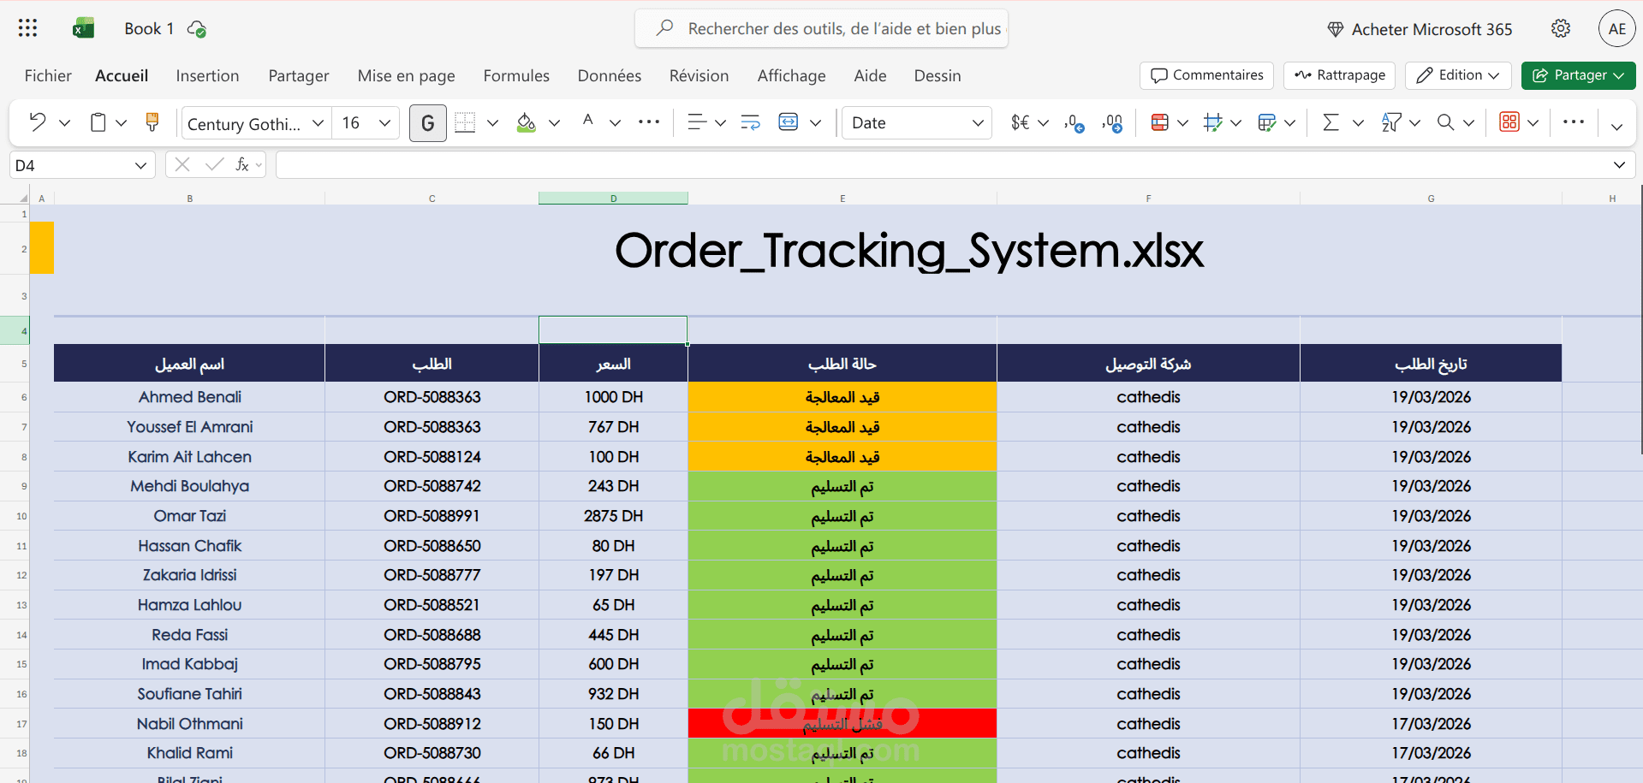Click the Find magnifier icon
Image resolution: width=1643 pixels, height=783 pixels.
pos(1447,122)
